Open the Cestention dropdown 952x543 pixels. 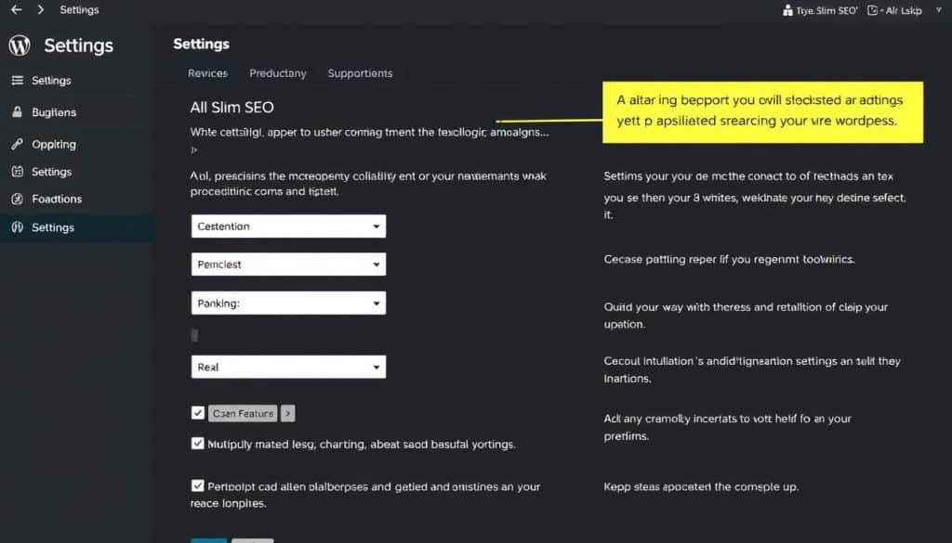click(288, 226)
